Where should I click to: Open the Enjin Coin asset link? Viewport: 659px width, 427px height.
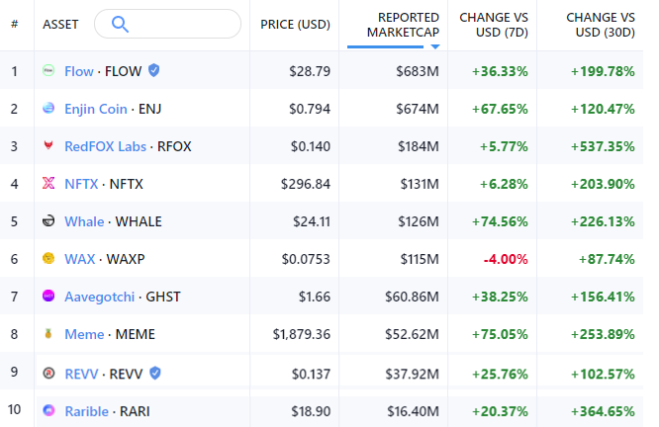click(x=96, y=109)
